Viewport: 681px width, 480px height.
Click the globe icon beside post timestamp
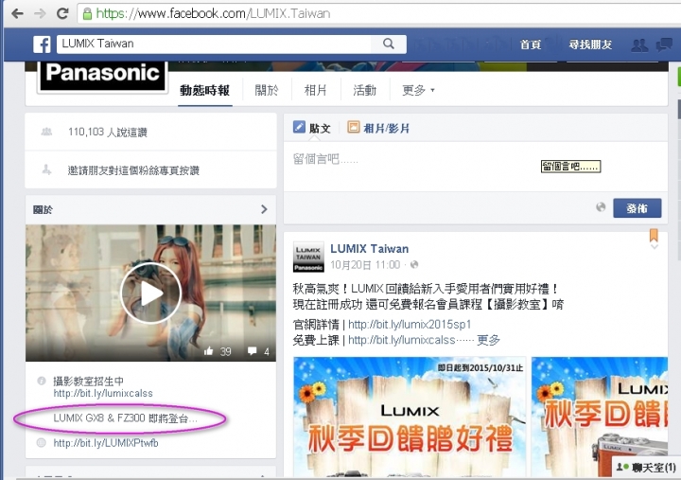[x=414, y=265]
